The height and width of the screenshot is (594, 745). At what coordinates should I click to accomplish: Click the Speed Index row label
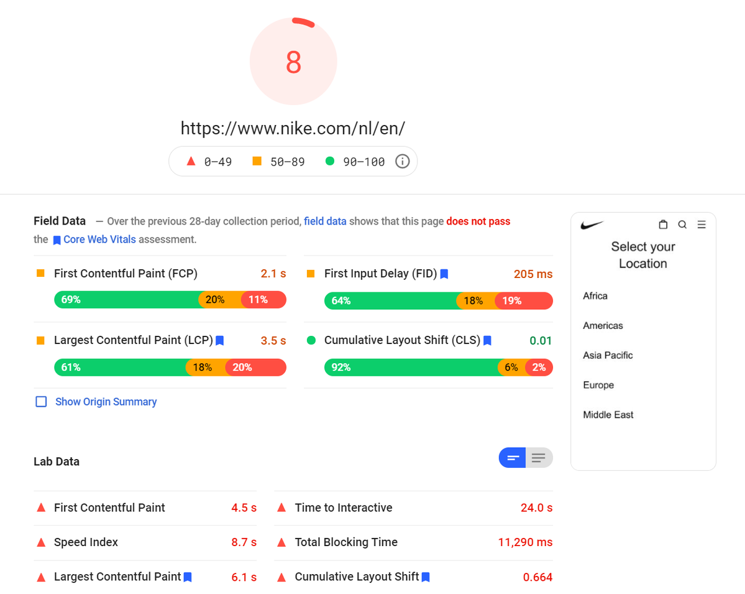pos(86,542)
